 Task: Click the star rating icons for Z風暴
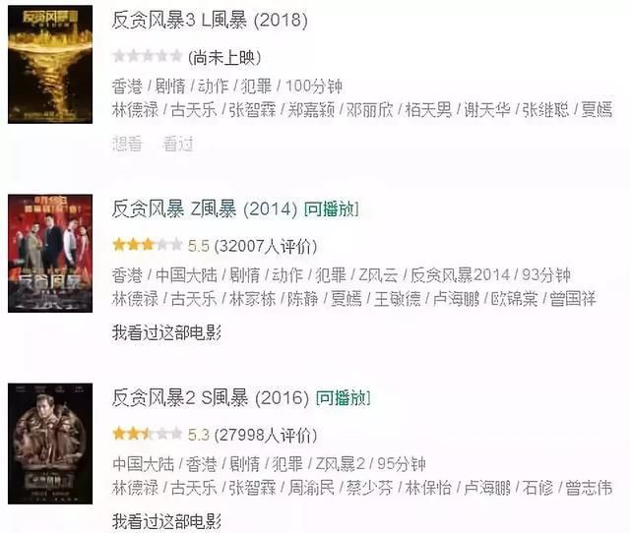(x=148, y=245)
